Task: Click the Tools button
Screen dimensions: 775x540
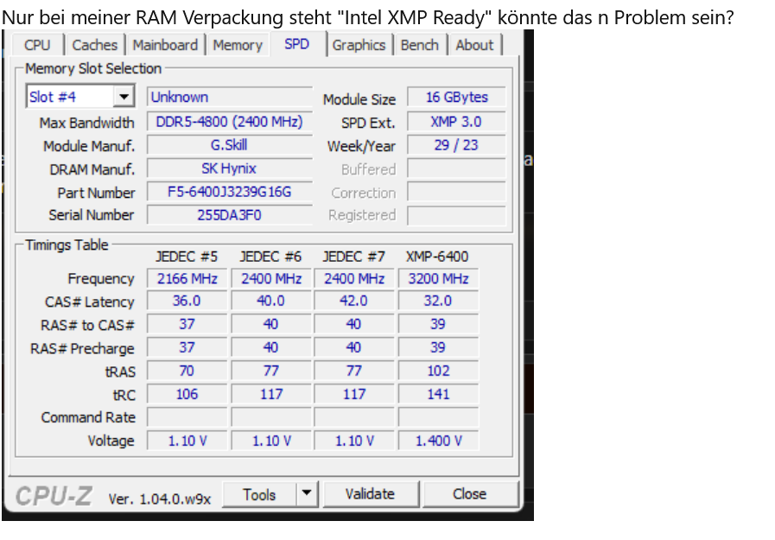Action: pyautogui.click(x=259, y=494)
